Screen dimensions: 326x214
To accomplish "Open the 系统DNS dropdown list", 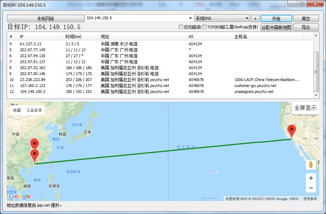I will click(247, 18).
